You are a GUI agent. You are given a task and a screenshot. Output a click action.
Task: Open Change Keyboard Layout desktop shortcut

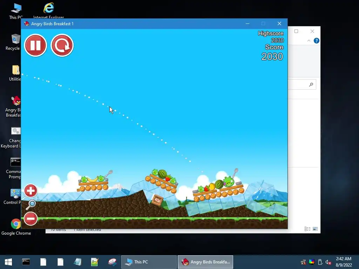tap(12, 138)
